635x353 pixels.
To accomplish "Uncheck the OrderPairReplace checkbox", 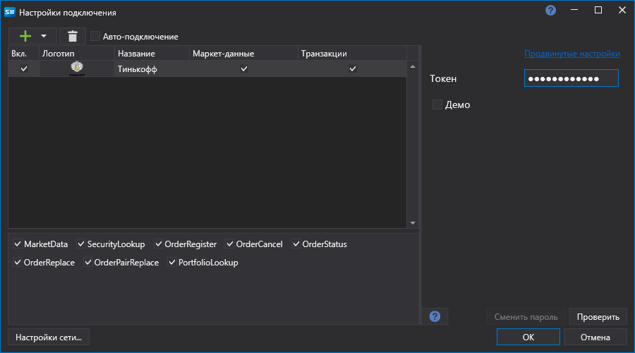I will pyautogui.click(x=88, y=262).
